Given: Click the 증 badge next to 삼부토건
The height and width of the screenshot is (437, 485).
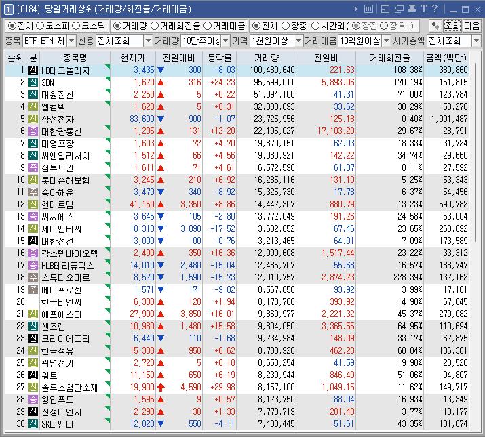Looking at the screenshot, I should (x=33, y=167).
